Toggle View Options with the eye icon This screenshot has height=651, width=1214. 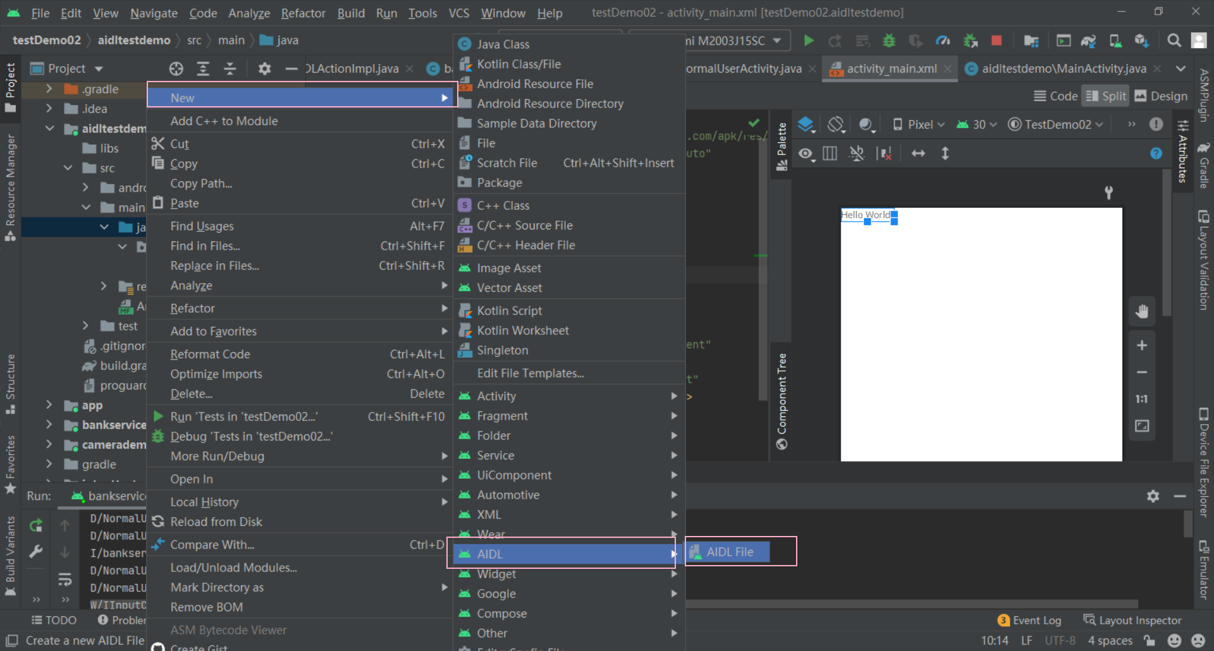[806, 152]
